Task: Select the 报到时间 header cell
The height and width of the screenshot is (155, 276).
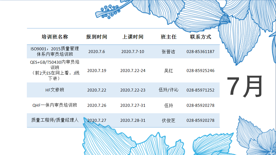Action: [97, 37]
